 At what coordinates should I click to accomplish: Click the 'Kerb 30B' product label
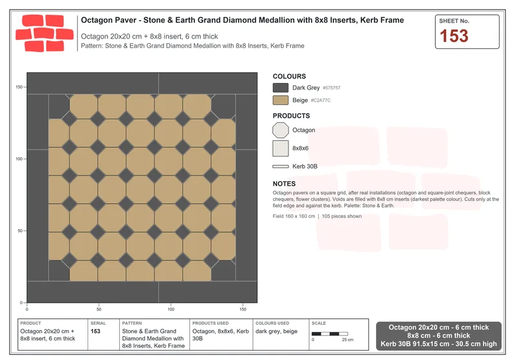tap(304, 167)
